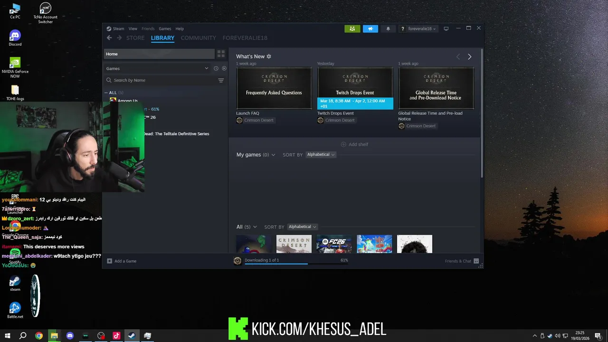Open Friends & Chat
Image resolution: width=608 pixels, height=342 pixels.
(x=462, y=261)
